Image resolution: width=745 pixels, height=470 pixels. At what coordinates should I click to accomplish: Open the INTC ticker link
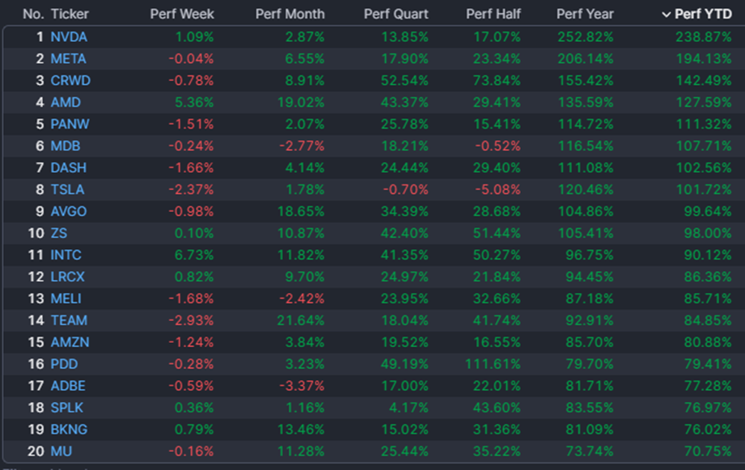coord(66,255)
